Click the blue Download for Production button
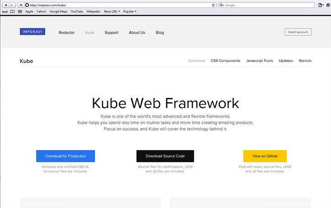 click(x=65, y=156)
